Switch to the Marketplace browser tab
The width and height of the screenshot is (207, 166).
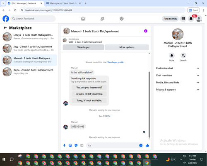63,3
